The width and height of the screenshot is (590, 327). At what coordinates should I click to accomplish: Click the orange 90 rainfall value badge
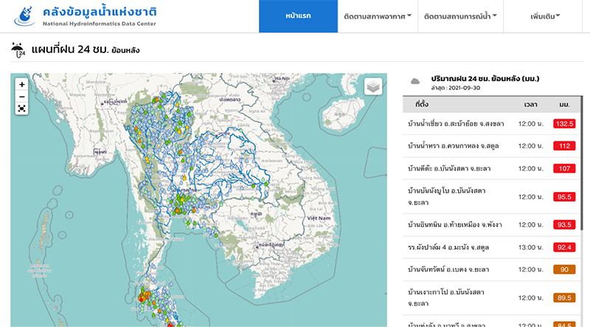tap(564, 269)
